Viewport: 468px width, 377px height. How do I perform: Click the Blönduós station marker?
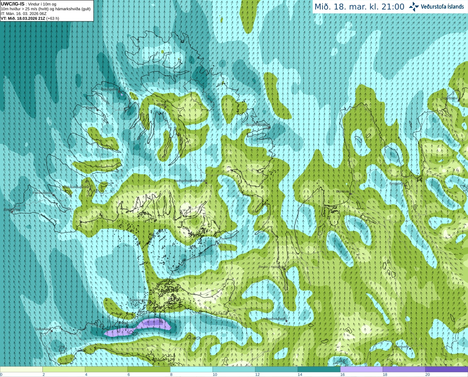coord(350,194)
